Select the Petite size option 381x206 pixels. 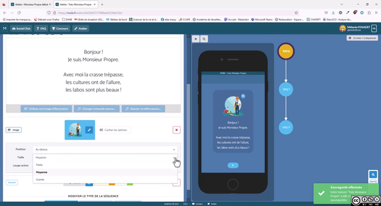point(39,165)
